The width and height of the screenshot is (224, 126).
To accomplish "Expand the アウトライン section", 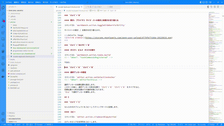I will point(30,113).
